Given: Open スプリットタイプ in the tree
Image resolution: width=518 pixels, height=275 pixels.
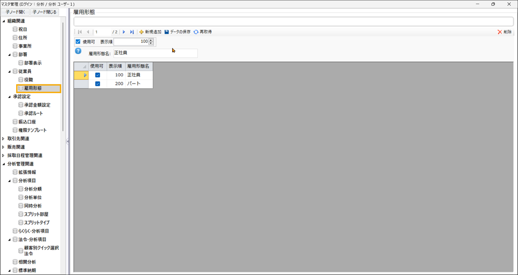Looking at the screenshot, I should [x=37, y=223].
